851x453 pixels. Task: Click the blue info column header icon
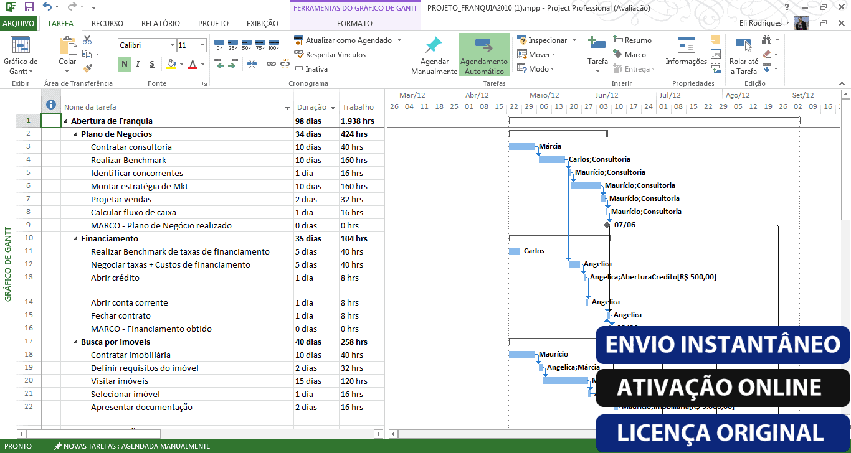point(51,105)
